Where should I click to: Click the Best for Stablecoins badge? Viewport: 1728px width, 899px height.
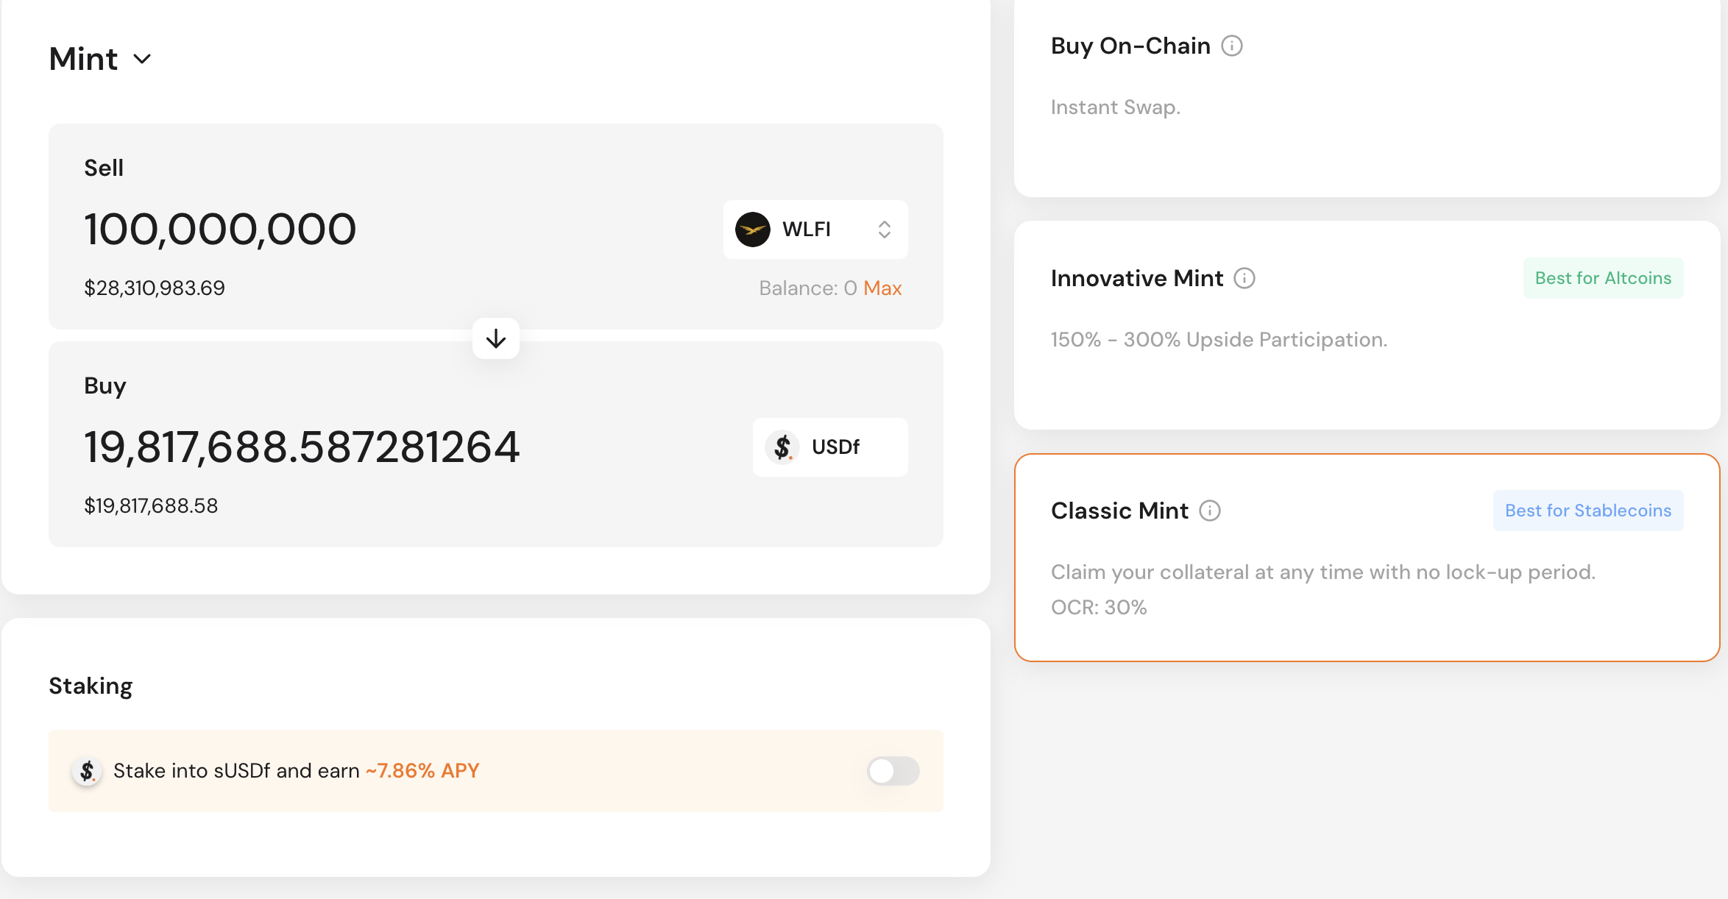coord(1588,511)
